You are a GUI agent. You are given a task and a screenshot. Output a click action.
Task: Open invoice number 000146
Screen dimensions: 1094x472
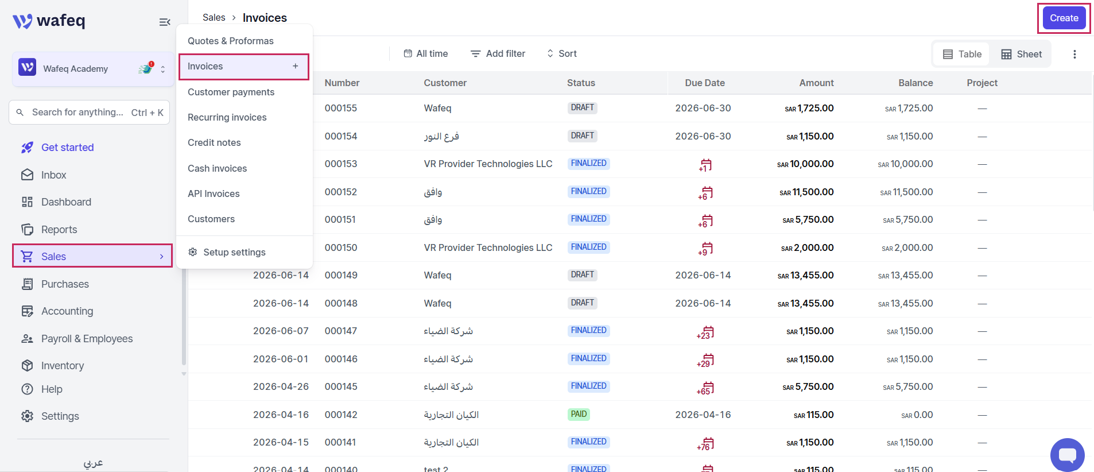pos(341,359)
